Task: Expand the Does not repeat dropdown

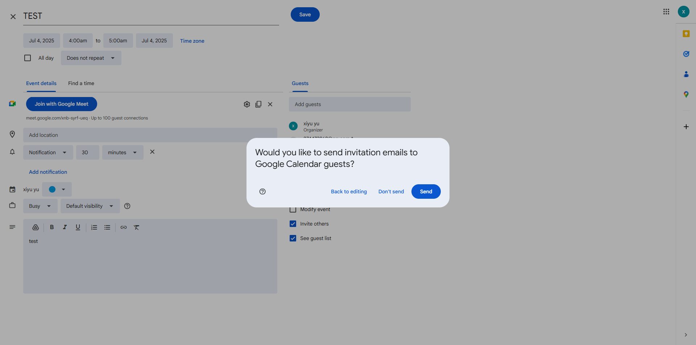Action: pos(91,58)
